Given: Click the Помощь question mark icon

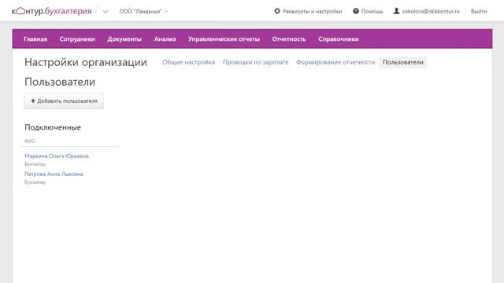Looking at the screenshot, I should pyautogui.click(x=356, y=11).
